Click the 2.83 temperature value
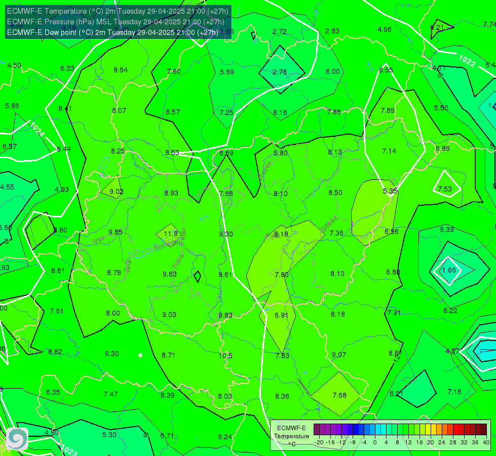496x456 pixels. [x=332, y=31]
